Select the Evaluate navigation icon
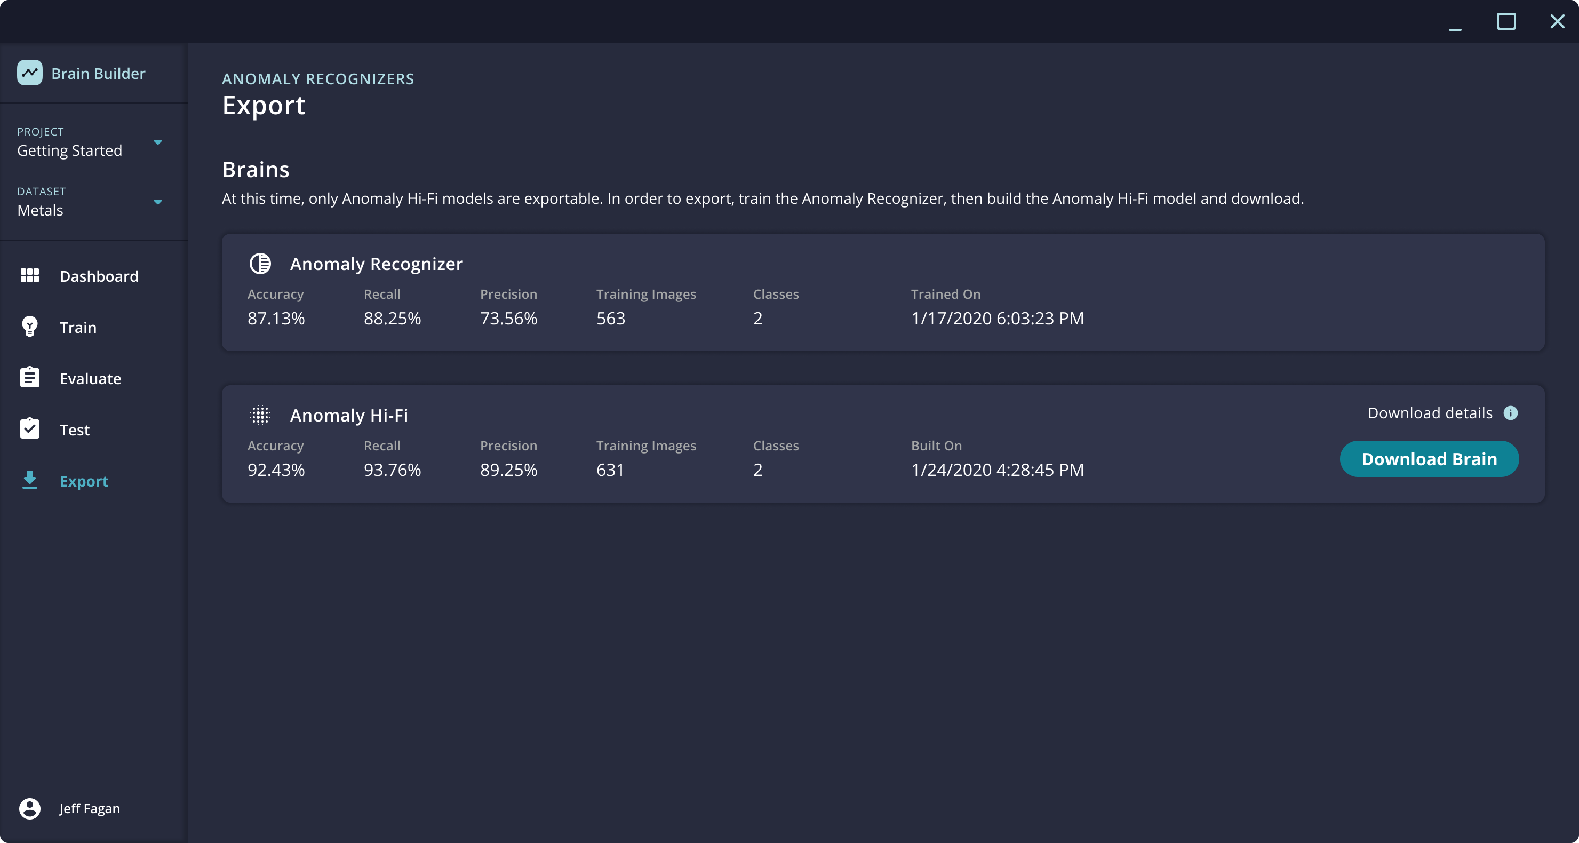Image resolution: width=1579 pixels, height=843 pixels. click(30, 378)
